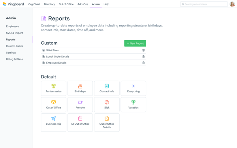Click the Pingboard brand name text
Viewport: 237px width, 148px height.
pos(16,4)
